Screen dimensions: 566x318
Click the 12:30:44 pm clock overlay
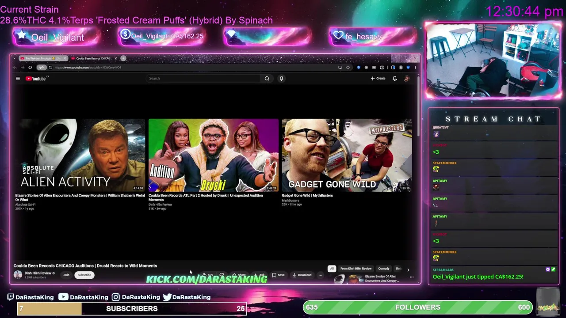[x=524, y=11]
